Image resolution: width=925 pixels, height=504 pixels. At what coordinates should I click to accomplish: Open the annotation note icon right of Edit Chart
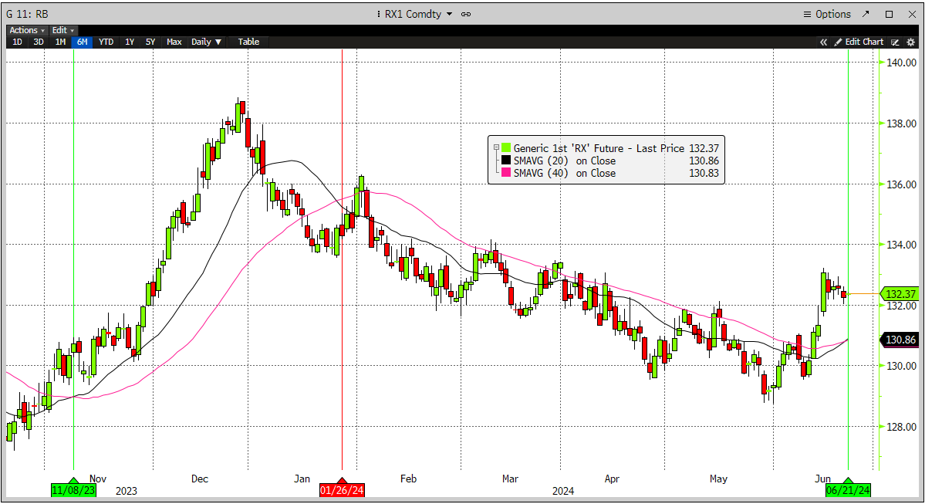coord(896,42)
